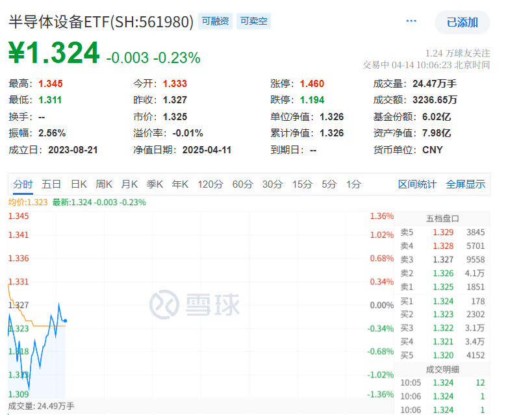Click the 五档盘口 header
This screenshot has height=415, width=506.
442,219
